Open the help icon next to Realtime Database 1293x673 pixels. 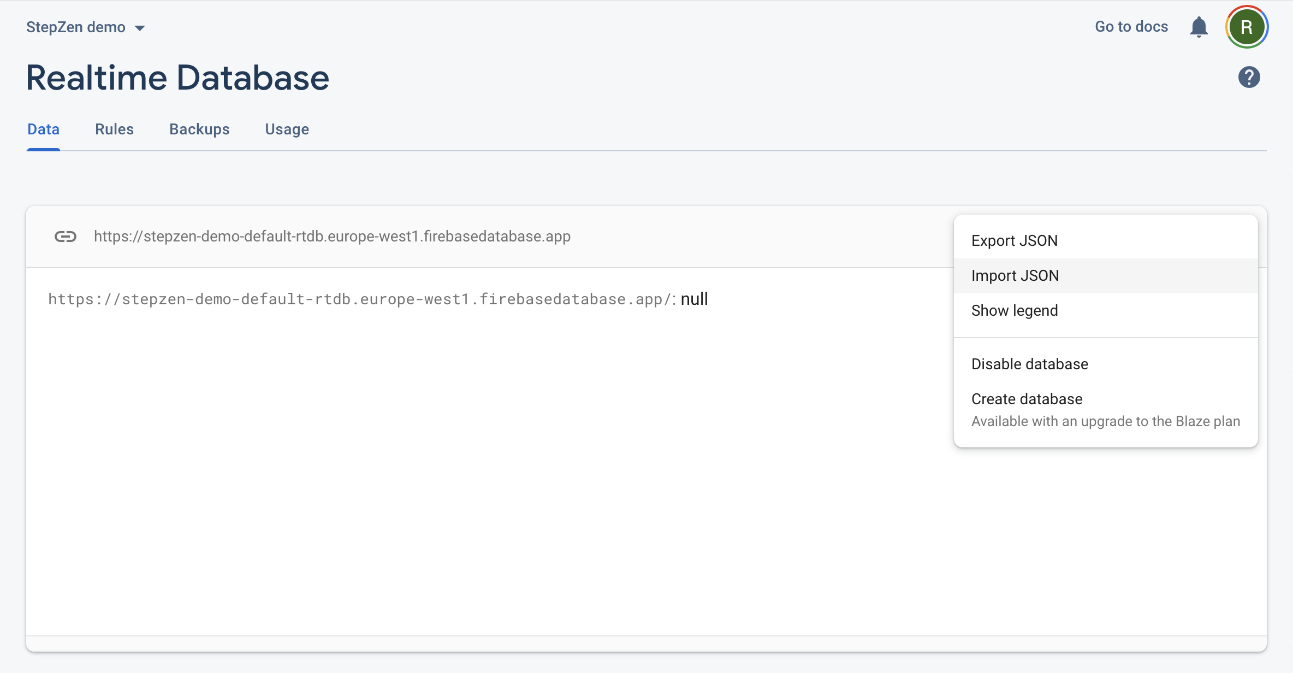pyautogui.click(x=1249, y=77)
